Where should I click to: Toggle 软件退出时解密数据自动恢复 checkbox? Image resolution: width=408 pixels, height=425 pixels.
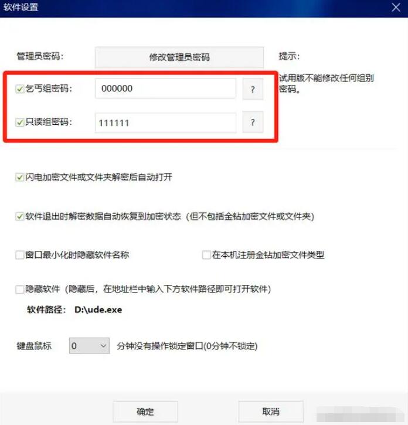point(19,216)
